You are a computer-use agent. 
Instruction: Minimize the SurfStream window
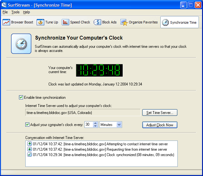pos(183,5)
